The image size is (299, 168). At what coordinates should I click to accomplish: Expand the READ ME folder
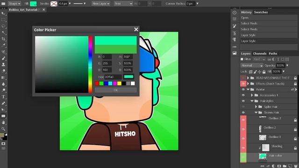[x=248, y=78]
